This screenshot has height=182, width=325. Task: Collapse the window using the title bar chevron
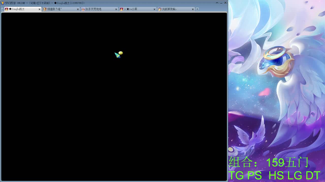coord(217,3)
